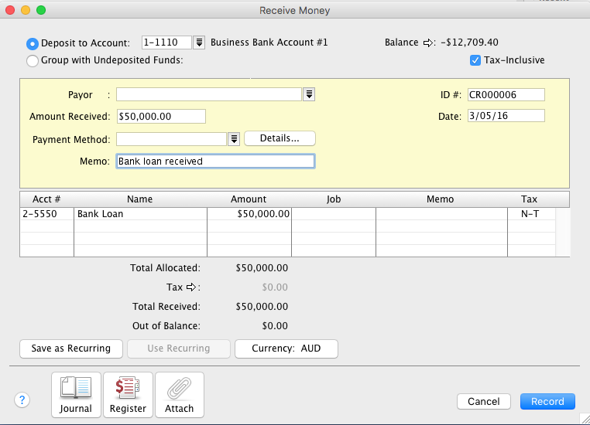Select Group with Undeposited Funds option
The image size is (590, 425).
[33, 60]
